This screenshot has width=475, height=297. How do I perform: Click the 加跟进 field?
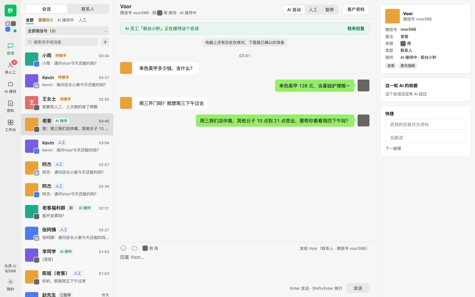[425, 138]
